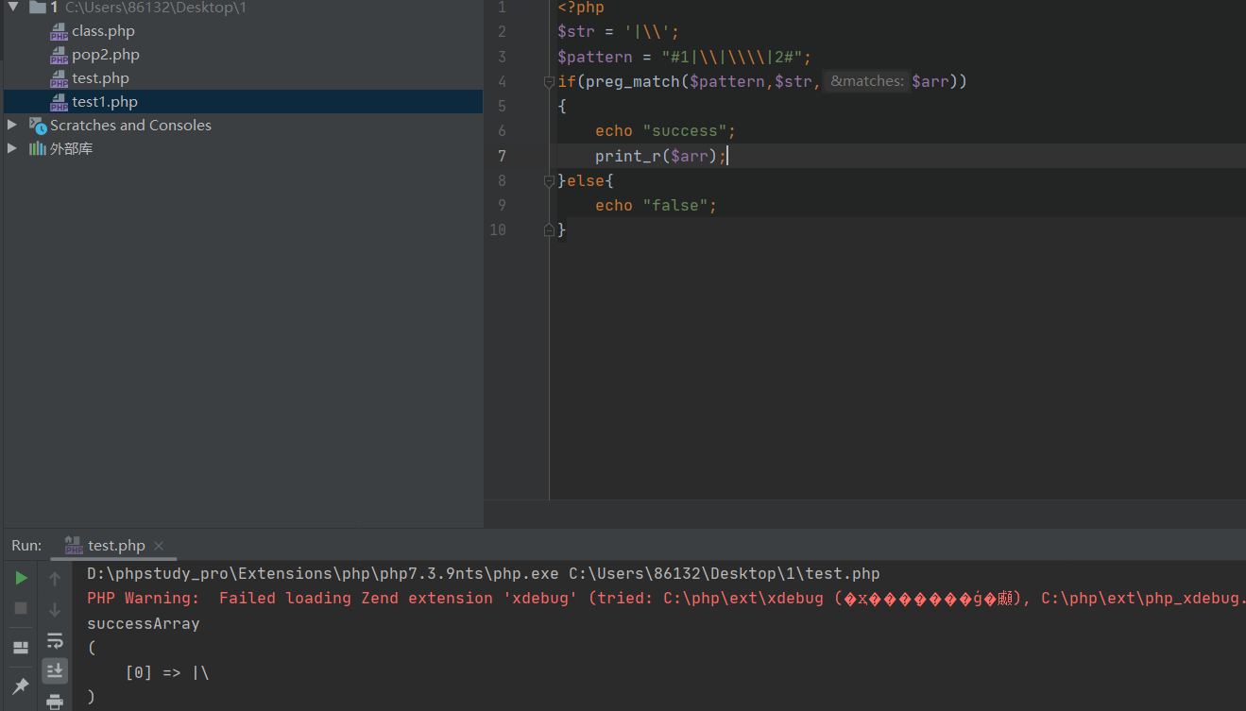Click line number 7 in the gutter

pos(502,156)
